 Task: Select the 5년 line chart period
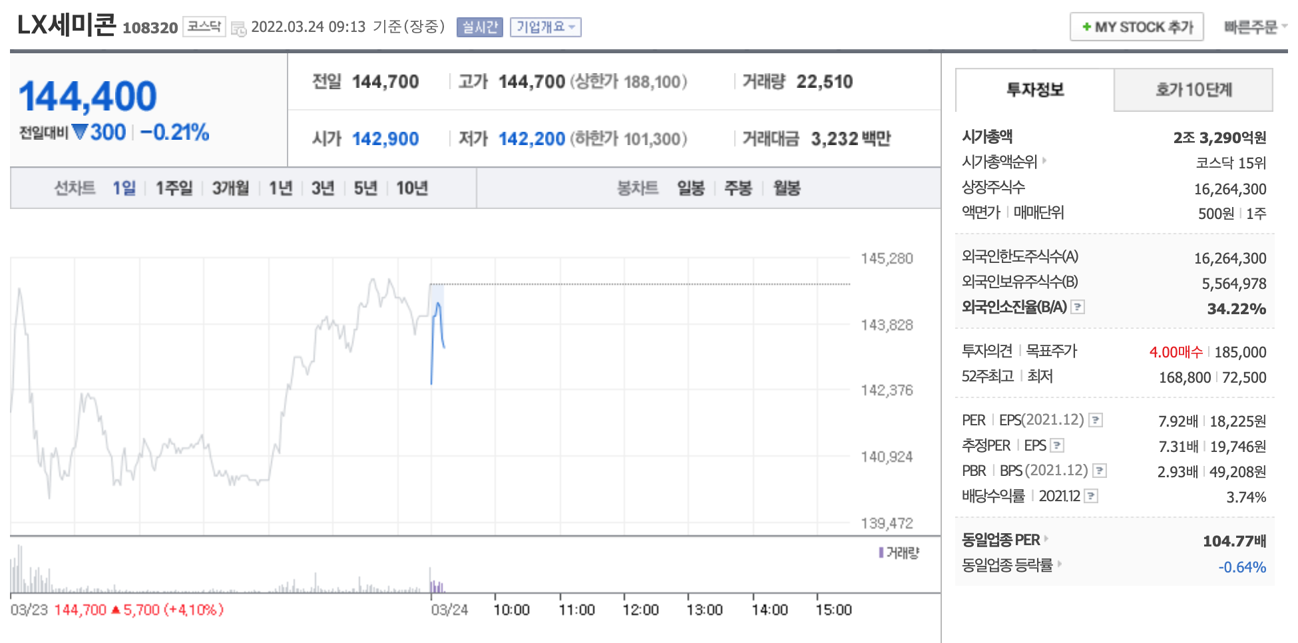tap(365, 188)
